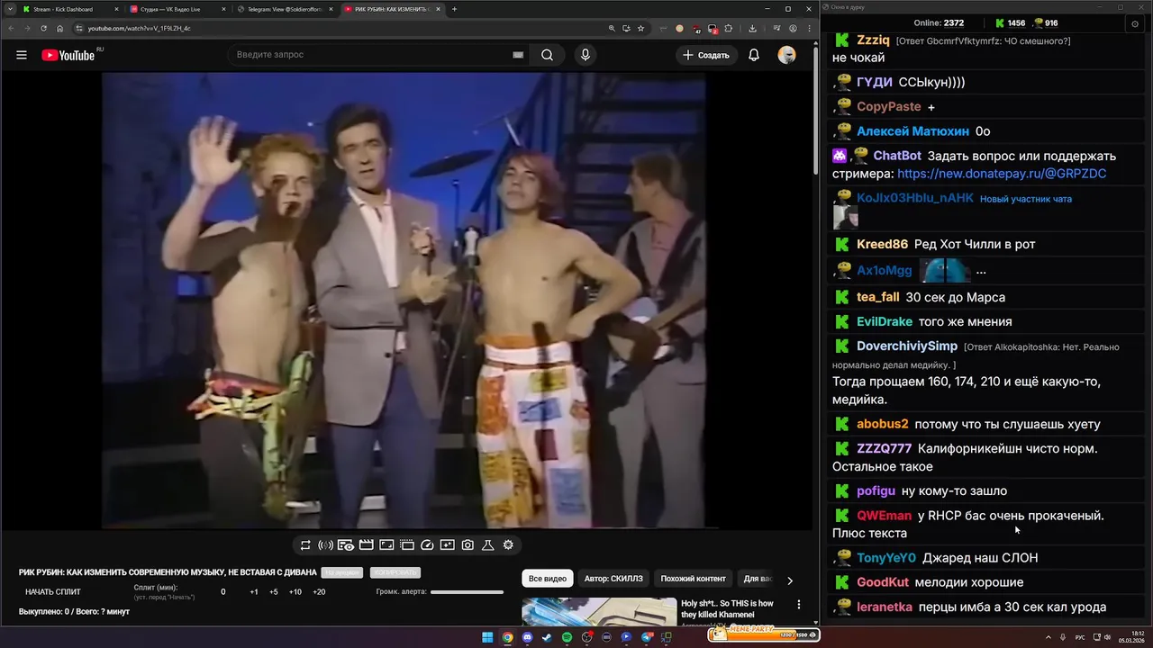This screenshot has height=648, width=1153.
Task: Open three-dot menu for Khamenei video
Action: pyautogui.click(x=798, y=605)
